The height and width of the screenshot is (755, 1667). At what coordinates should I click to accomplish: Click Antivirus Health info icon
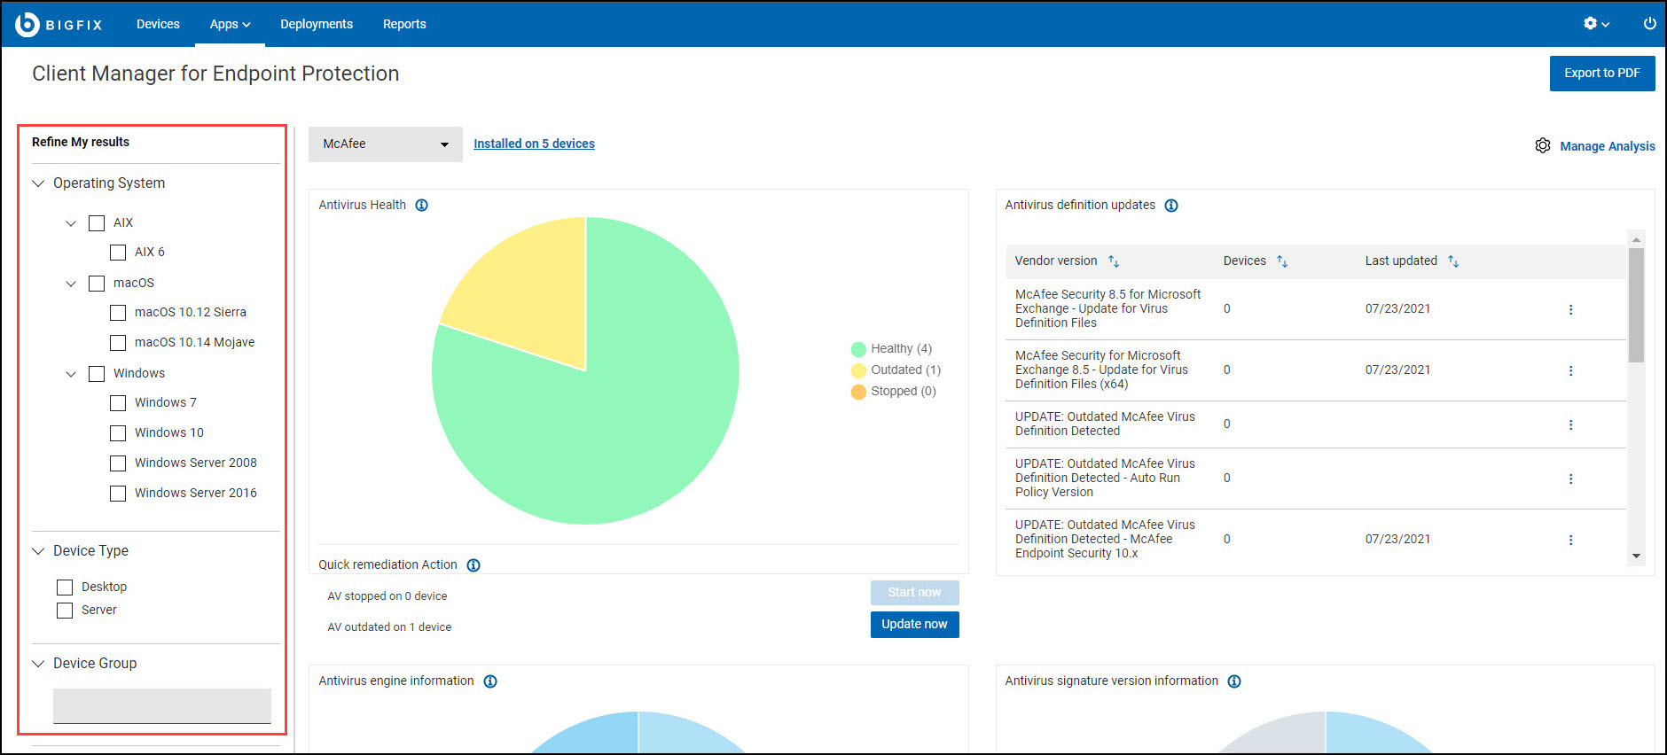click(x=422, y=206)
